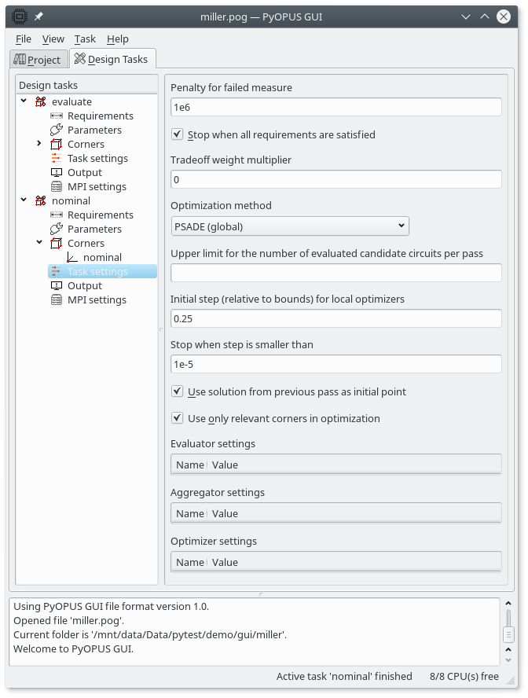Viewport: 528px width, 698px height.
Task: Click the MPI settings icon under nominal
Action: click(x=56, y=299)
